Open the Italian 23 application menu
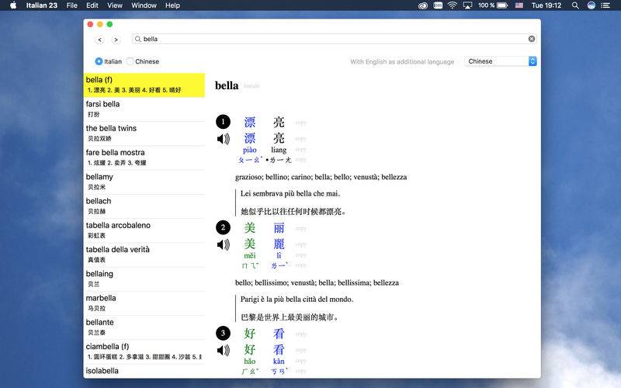Screen dimensions: 621x388 coord(41,5)
